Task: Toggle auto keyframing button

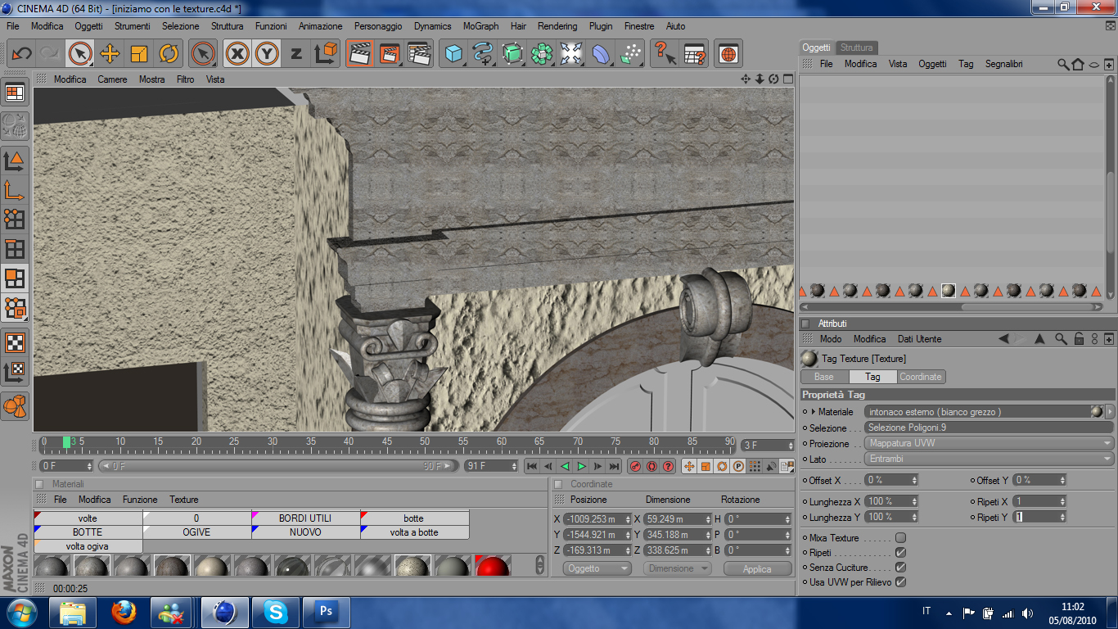Action: tap(651, 466)
